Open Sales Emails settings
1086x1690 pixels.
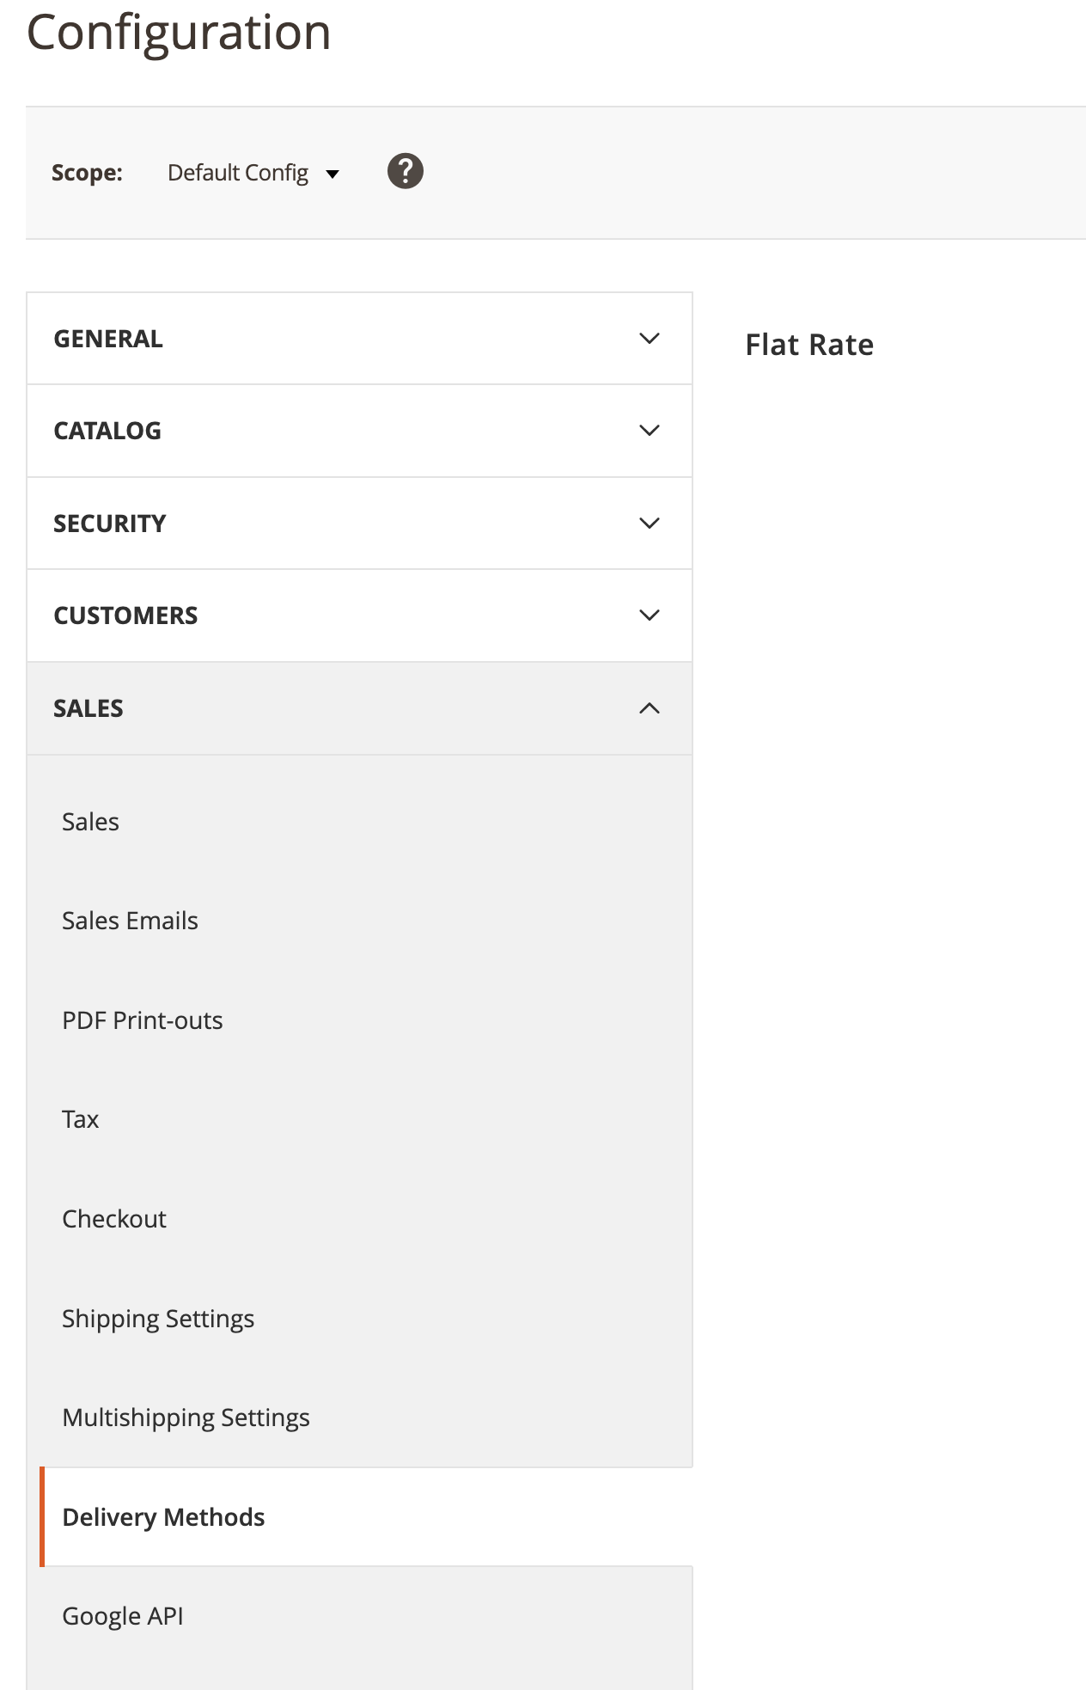[130, 921]
